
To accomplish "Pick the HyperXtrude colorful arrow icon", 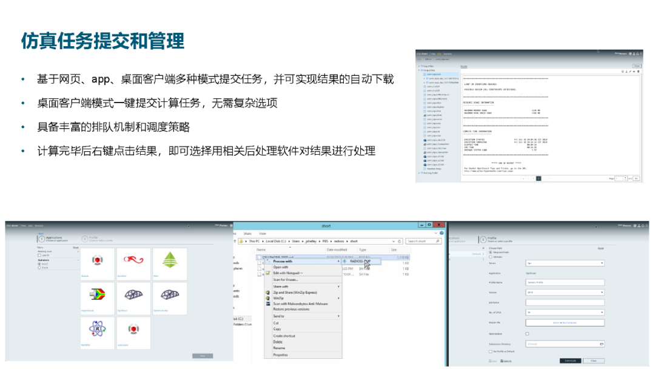I will point(97,294).
